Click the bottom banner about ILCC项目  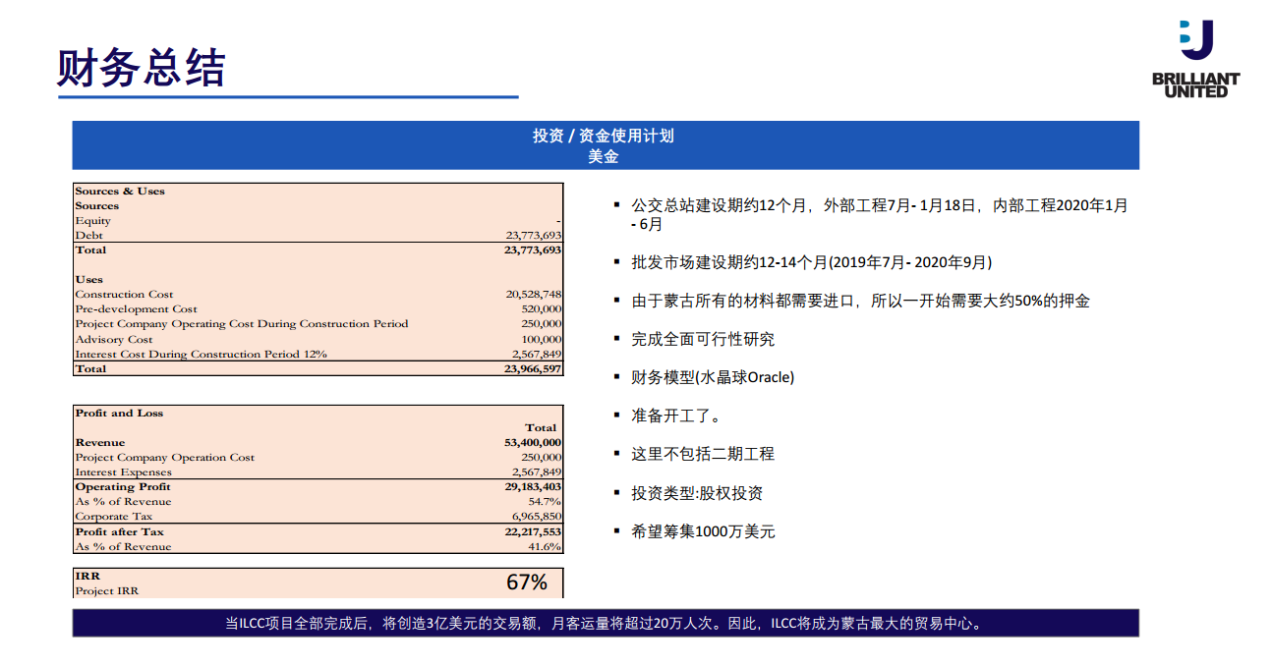[606, 623]
